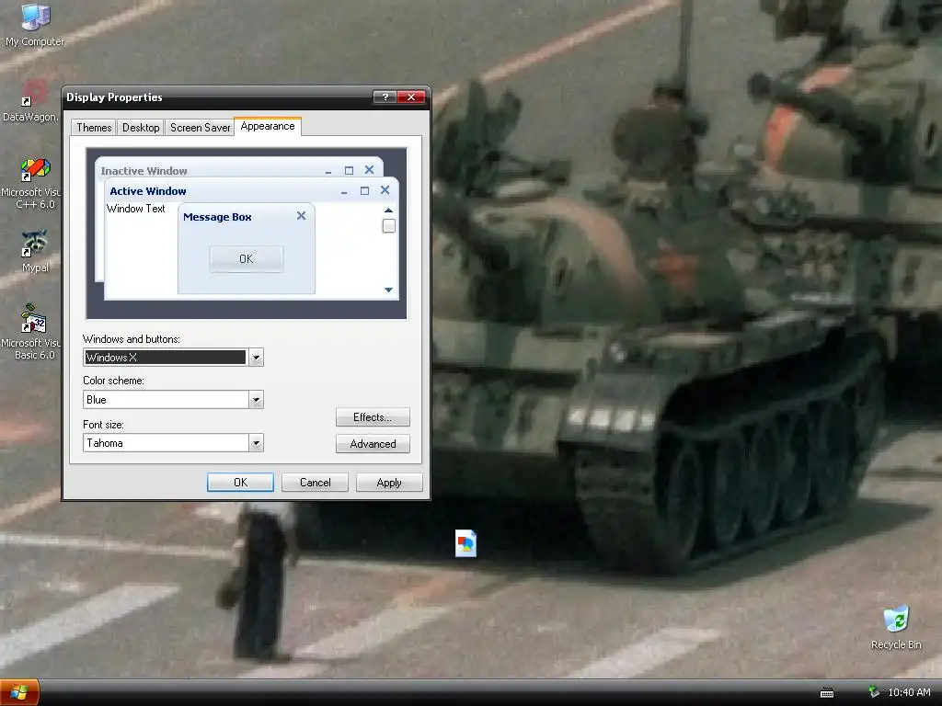This screenshot has height=706, width=942.
Task: Select Microsoft Visual Basic 6.0 shortcut
Action: [31, 333]
